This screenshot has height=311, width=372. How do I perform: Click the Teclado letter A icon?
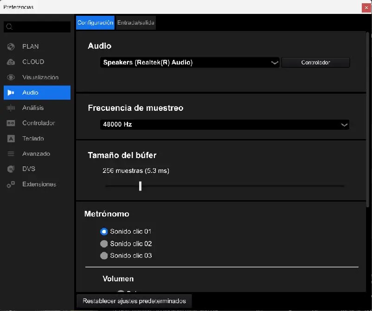11,139
